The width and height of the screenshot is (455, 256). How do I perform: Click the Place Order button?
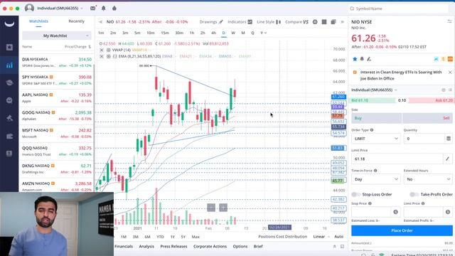(x=402, y=230)
